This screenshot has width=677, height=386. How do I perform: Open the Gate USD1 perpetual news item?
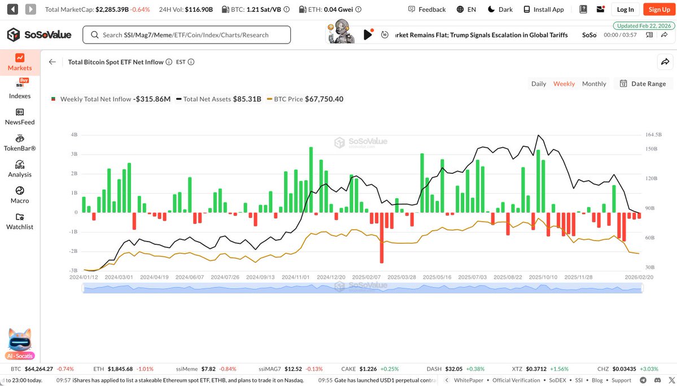[377, 380]
